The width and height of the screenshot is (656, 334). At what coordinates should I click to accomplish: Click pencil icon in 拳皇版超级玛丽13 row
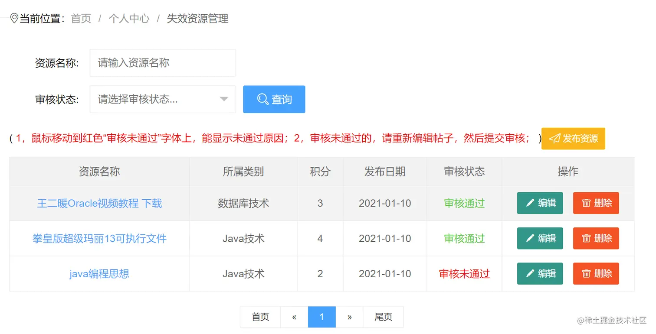click(x=530, y=238)
